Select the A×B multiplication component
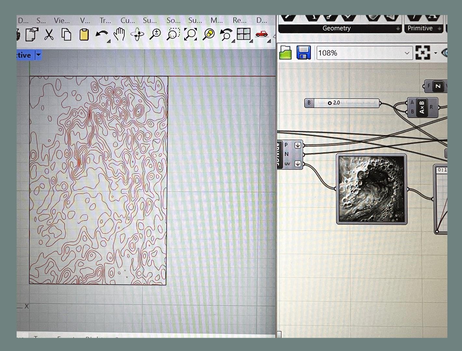This screenshot has height=351, width=462. pos(422,107)
